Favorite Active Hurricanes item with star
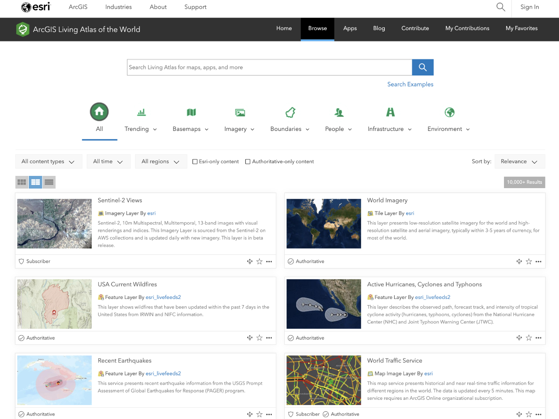 529,338
